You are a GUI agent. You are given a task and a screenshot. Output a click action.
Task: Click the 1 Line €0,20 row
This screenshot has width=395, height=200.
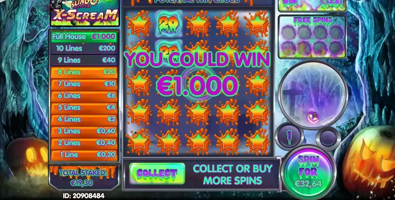tap(84, 154)
